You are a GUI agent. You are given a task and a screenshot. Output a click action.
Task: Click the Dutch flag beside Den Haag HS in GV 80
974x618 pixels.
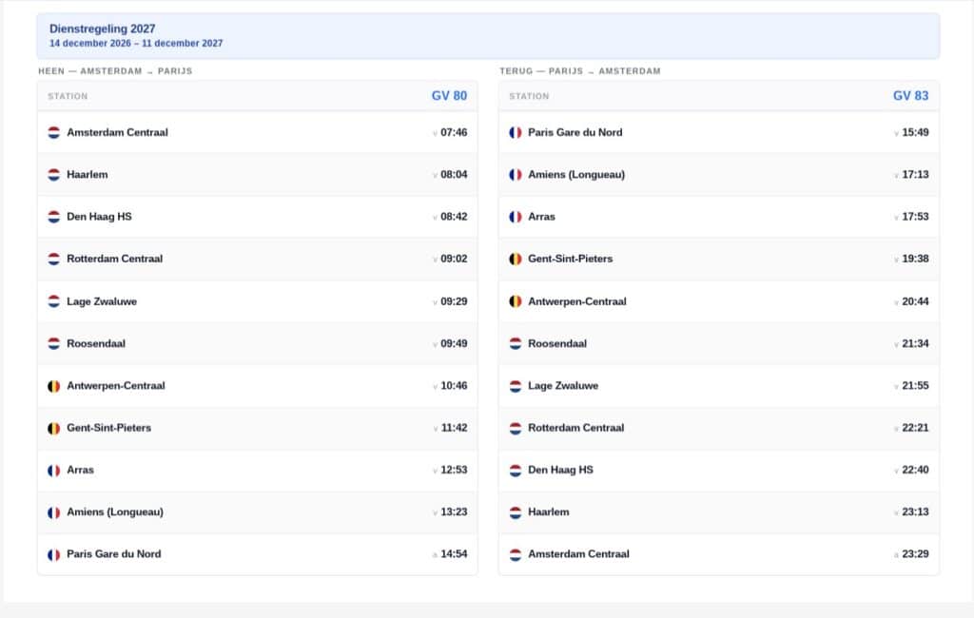click(x=54, y=217)
